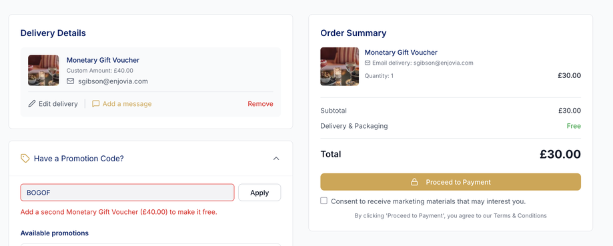This screenshot has width=613, height=246.
Task: Click the tag icon beside Have a Promotion Code
Action: pyautogui.click(x=25, y=159)
